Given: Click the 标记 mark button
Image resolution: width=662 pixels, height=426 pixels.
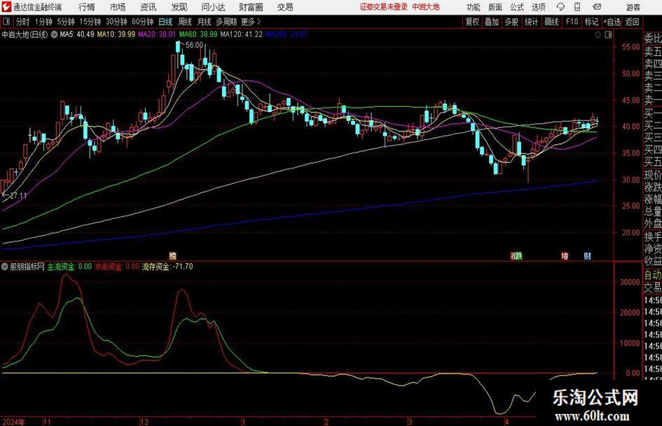Looking at the screenshot, I should click(x=591, y=22).
